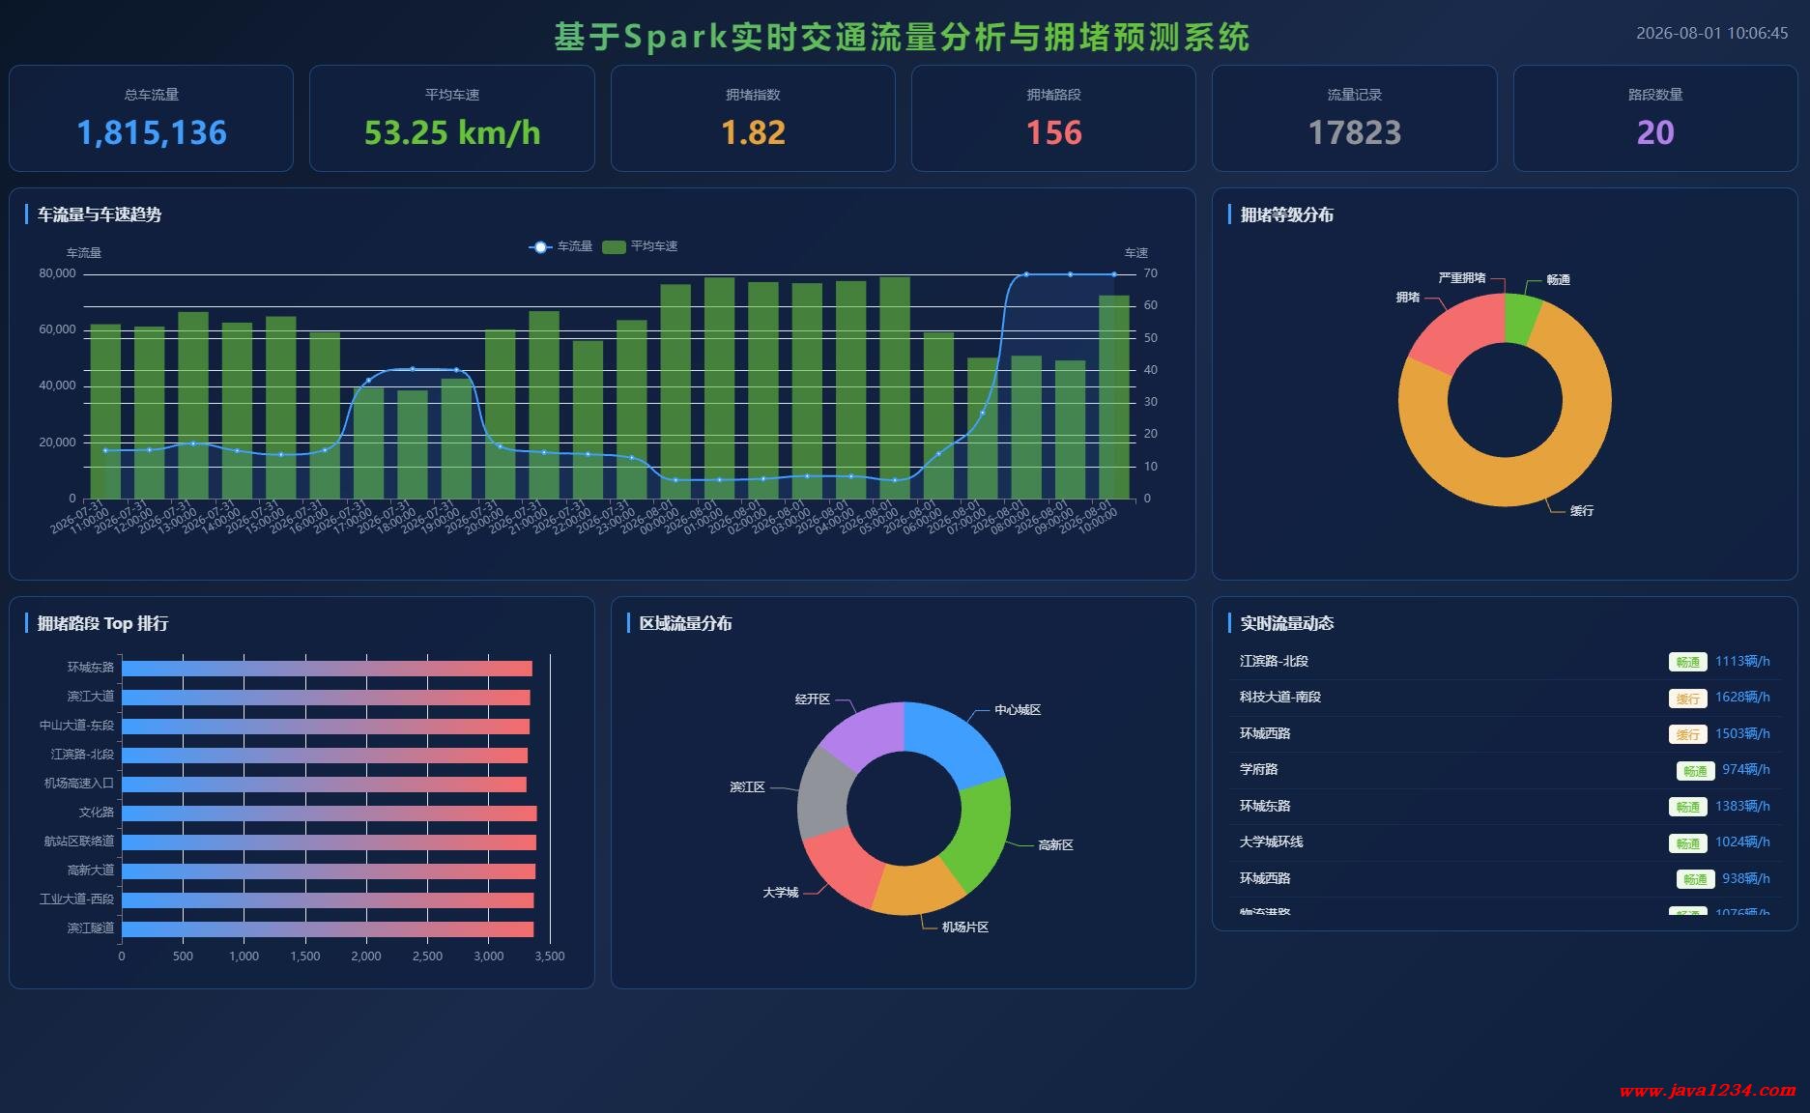This screenshot has width=1810, height=1113.
Task: Open the 拥堵路段 156 stat card
Action: tap(1053, 119)
